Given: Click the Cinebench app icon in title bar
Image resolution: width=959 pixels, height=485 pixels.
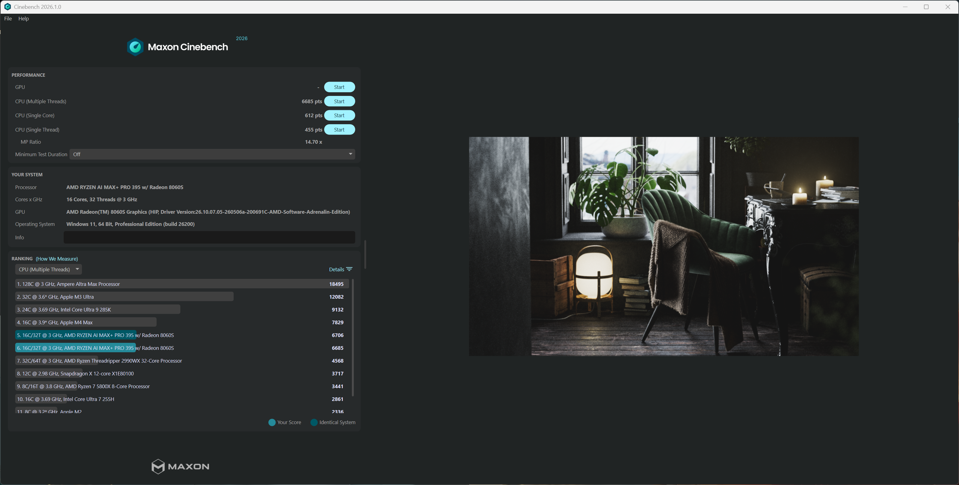Looking at the screenshot, I should (x=7, y=7).
